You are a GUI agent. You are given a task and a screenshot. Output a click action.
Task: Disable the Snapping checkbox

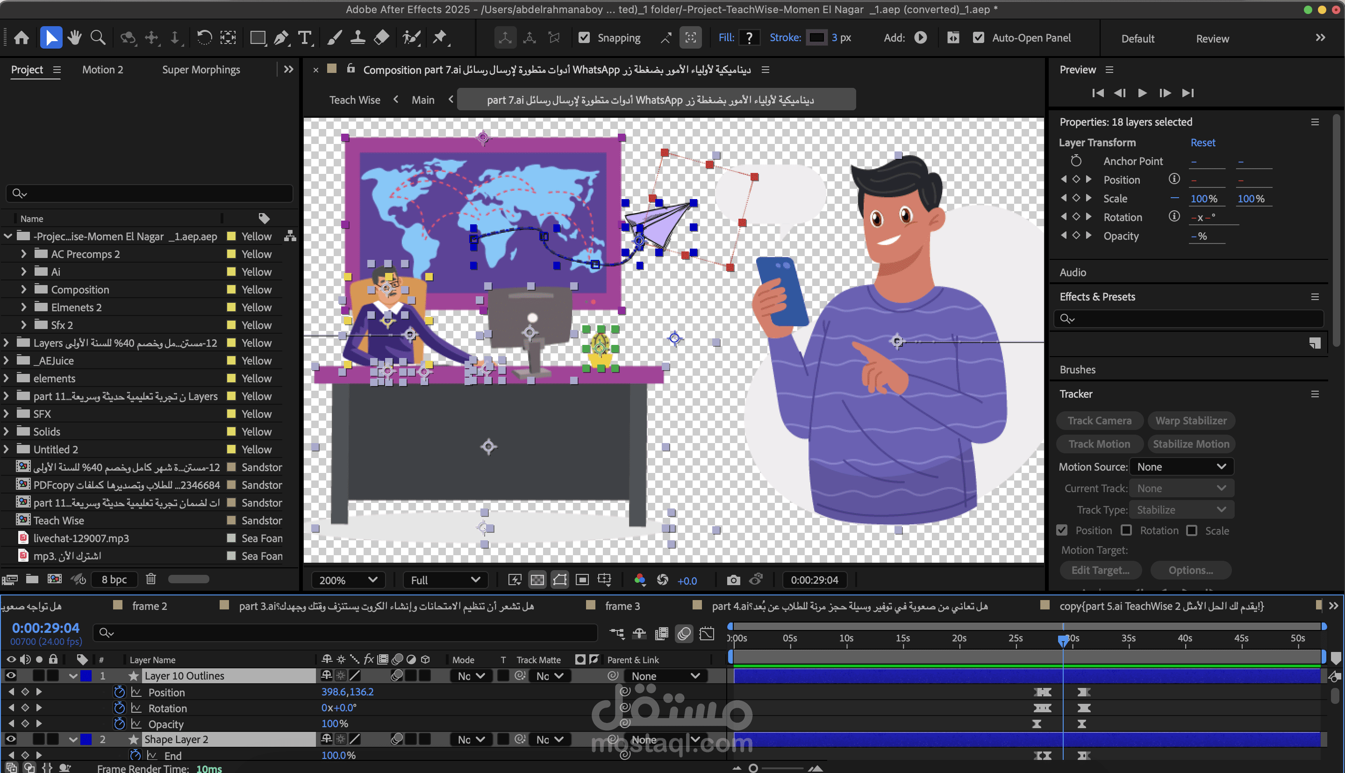pyautogui.click(x=584, y=38)
